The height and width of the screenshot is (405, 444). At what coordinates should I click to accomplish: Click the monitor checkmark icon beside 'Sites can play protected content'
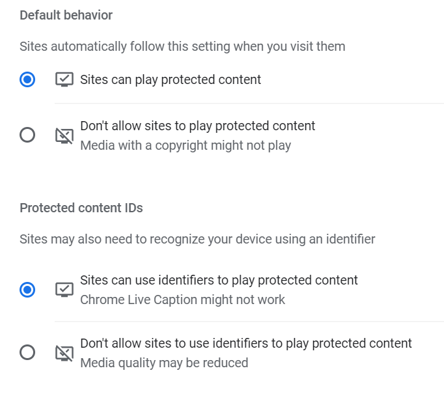click(x=64, y=79)
